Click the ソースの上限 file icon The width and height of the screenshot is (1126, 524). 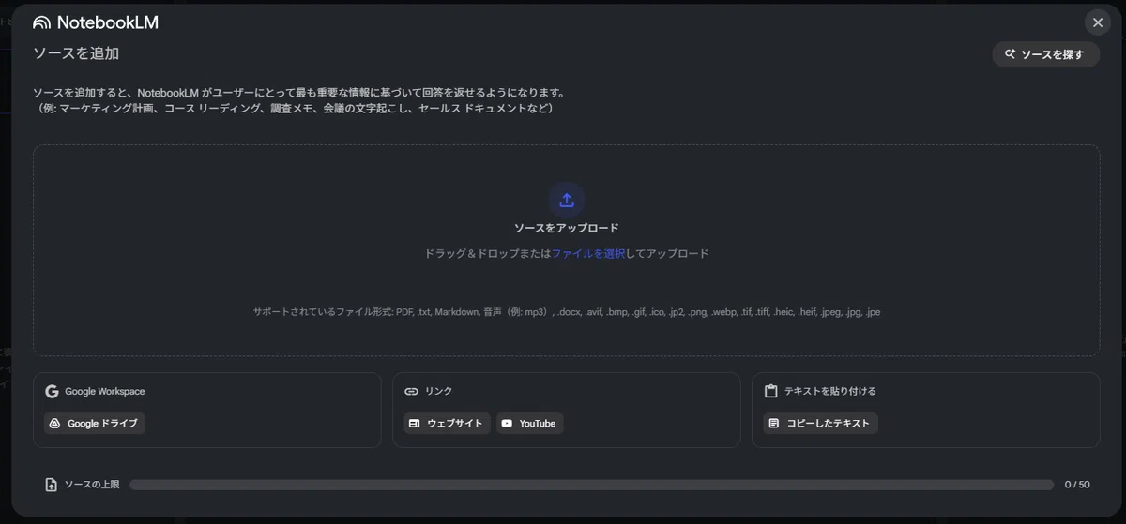52,485
